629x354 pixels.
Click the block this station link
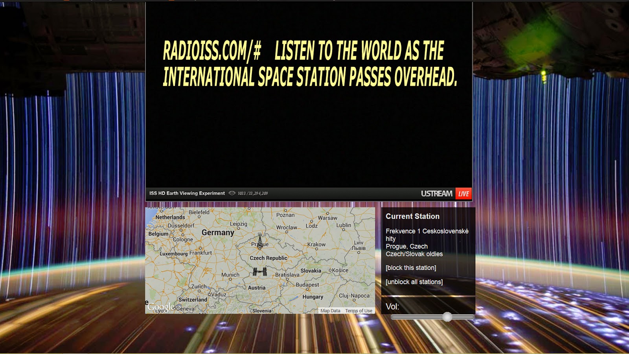pos(411,268)
